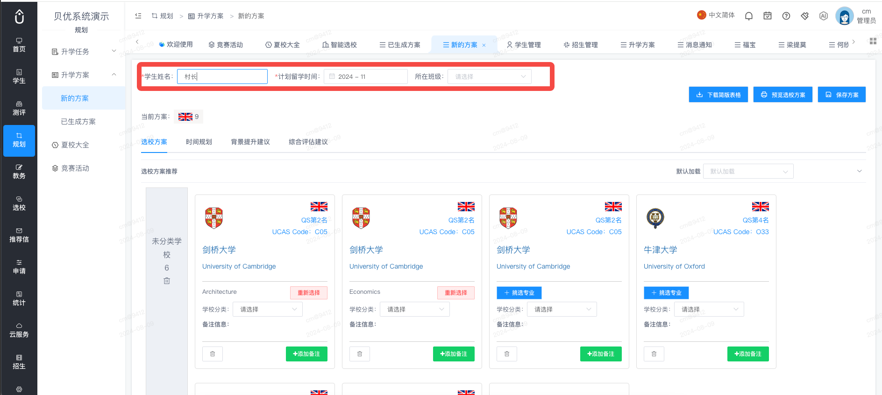Click the help question mark icon
The image size is (882, 395).
(786, 16)
